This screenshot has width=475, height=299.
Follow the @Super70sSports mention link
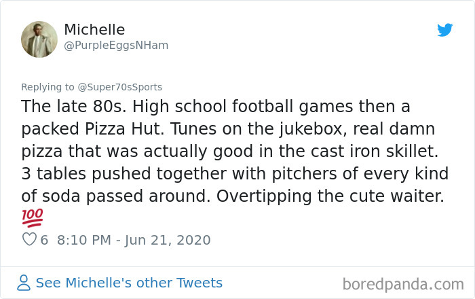[x=120, y=87]
